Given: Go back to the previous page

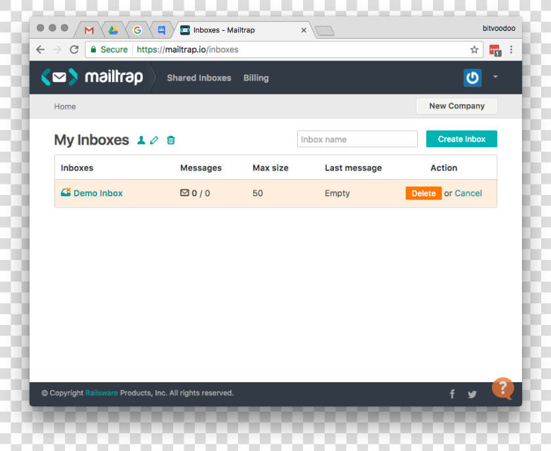Looking at the screenshot, I should tap(41, 50).
